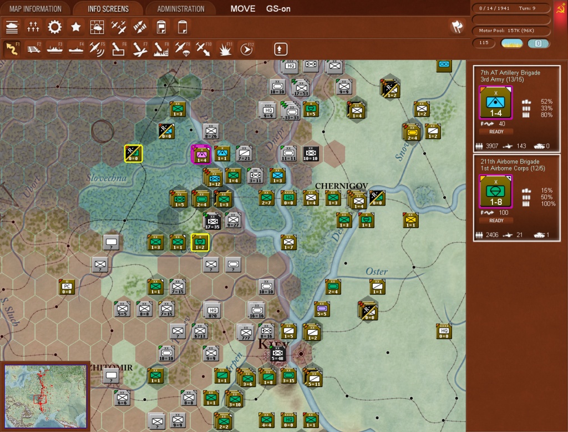Select the PC 0=0 counter on the map
The height and width of the screenshot is (432, 568).
click(x=67, y=287)
